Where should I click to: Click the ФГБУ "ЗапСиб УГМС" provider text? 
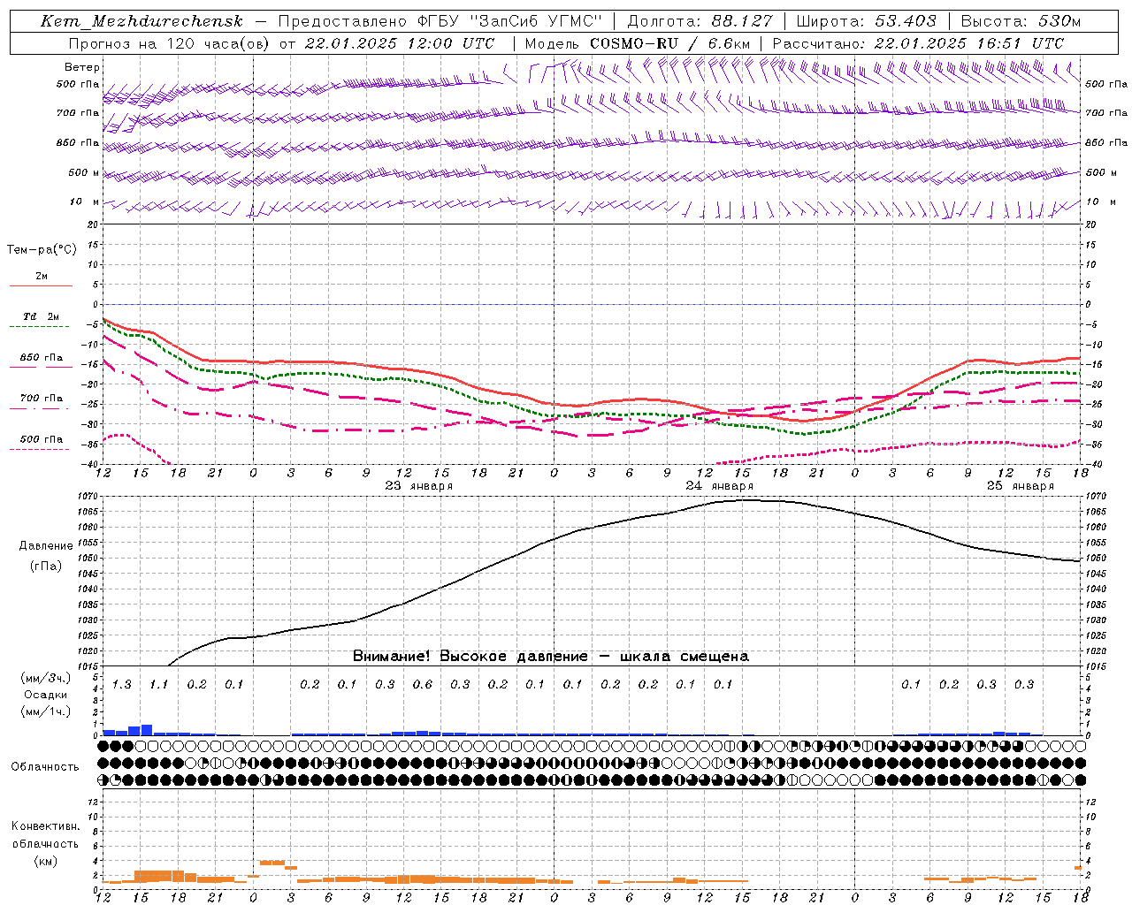click(x=511, y=21)
